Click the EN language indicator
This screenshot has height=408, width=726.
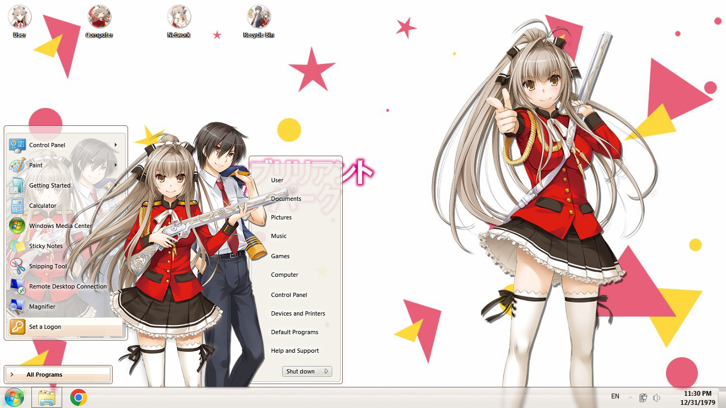pos(615,396)
